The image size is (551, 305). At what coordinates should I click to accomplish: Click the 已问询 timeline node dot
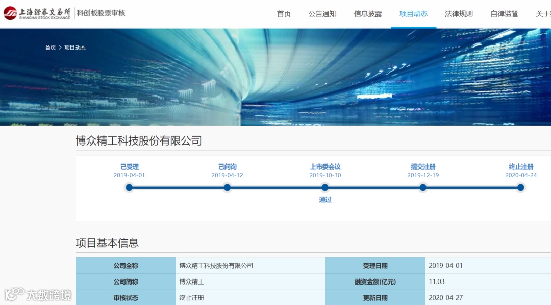tap(228, 187)
